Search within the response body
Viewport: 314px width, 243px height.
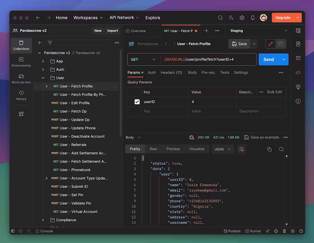click(281, 149)
